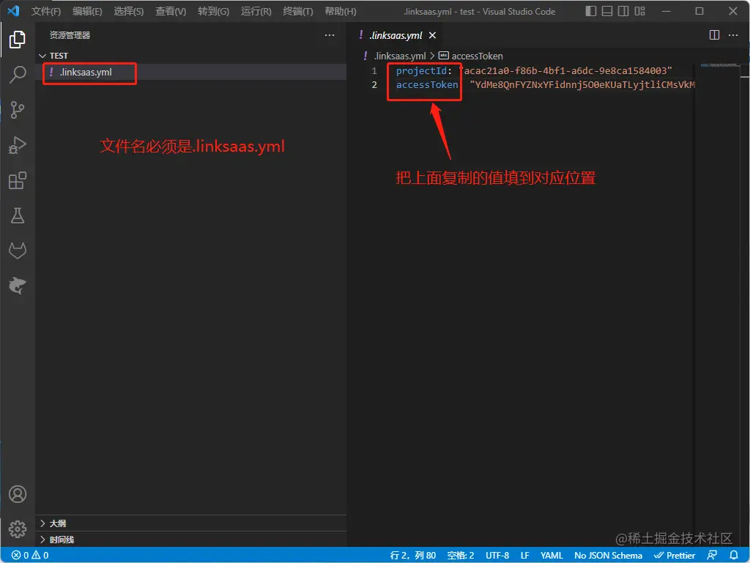The image size is (750, 563).
Task: Click .linksaas.yml in the breadcrumb
Action: pos(399,56)
